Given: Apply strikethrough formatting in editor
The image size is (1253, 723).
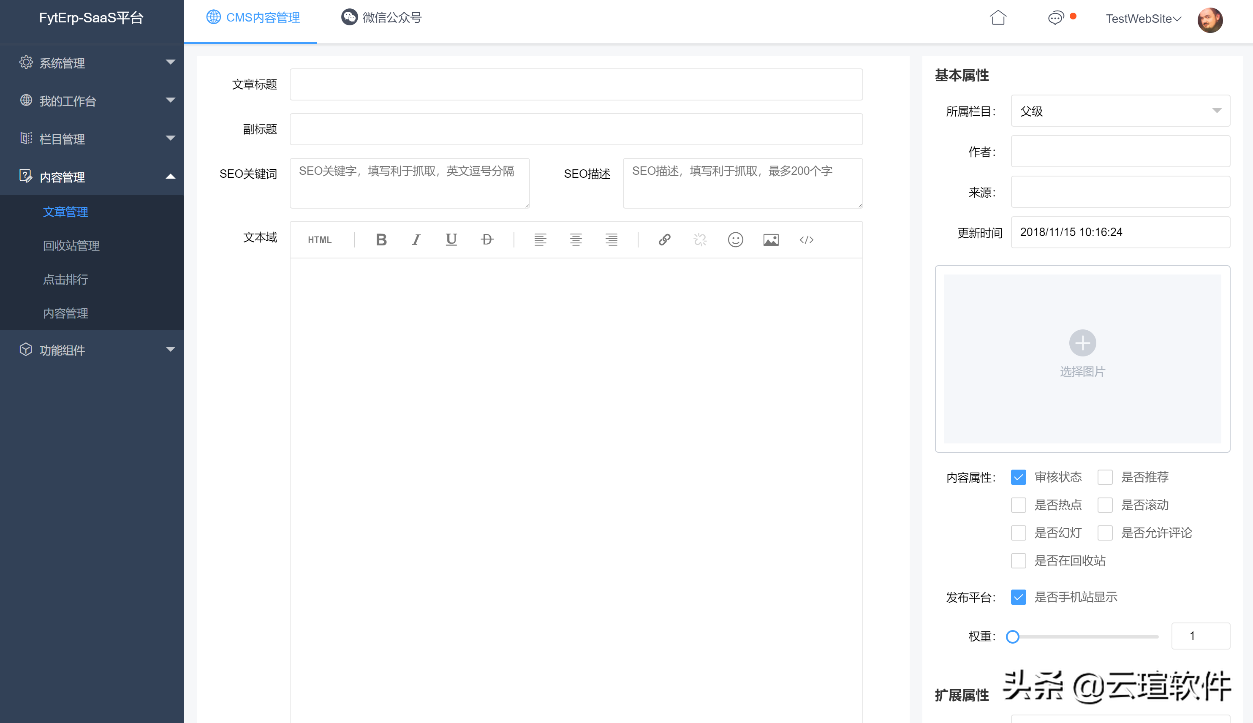Looking at the screenshot, I should (x=487, y=240).
